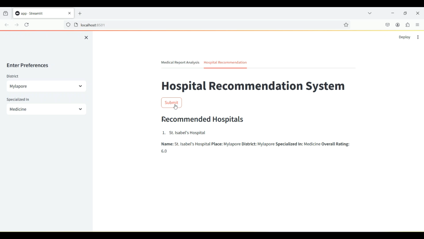Reload the current page
This screenshot has width=424, height=239.
pyautogui.click(x=27, y=25)
